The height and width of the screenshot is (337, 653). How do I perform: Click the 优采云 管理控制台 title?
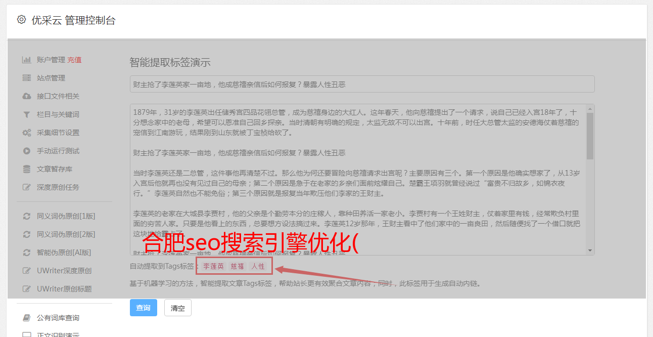pos(73,20)
